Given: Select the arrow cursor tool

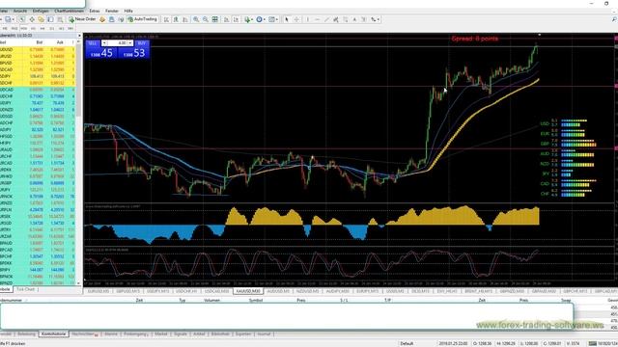Looking at the screenshot, I should 287,19.
